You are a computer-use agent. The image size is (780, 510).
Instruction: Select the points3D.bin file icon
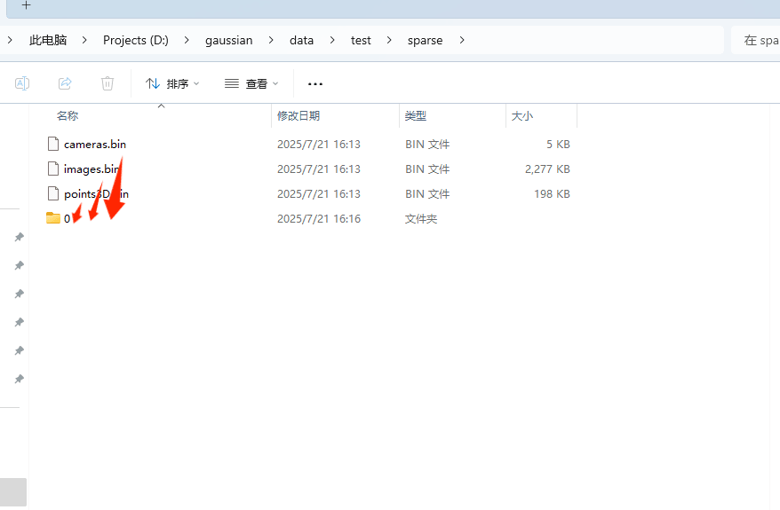(x=53, y=193)
